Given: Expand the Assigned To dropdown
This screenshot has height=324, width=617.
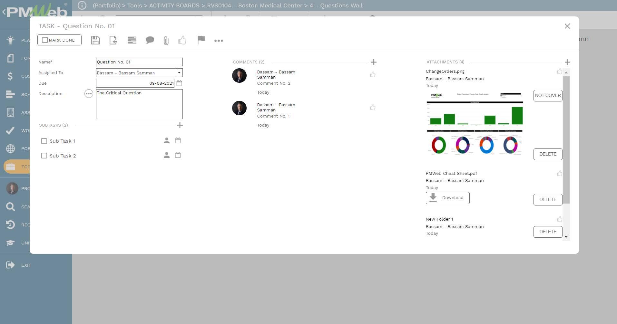Looking at the screenshot, I should point(179,73).
